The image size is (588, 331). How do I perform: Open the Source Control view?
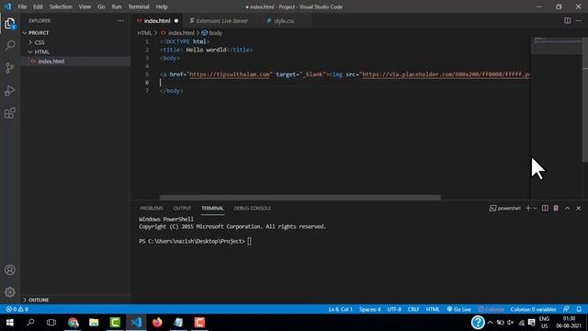tap(10, 68)
